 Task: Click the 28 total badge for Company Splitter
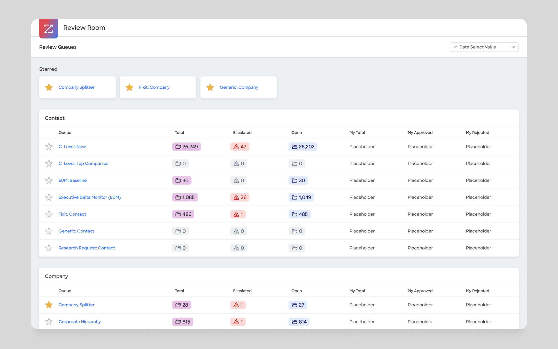pyautogui.click(x=182, y=305)
